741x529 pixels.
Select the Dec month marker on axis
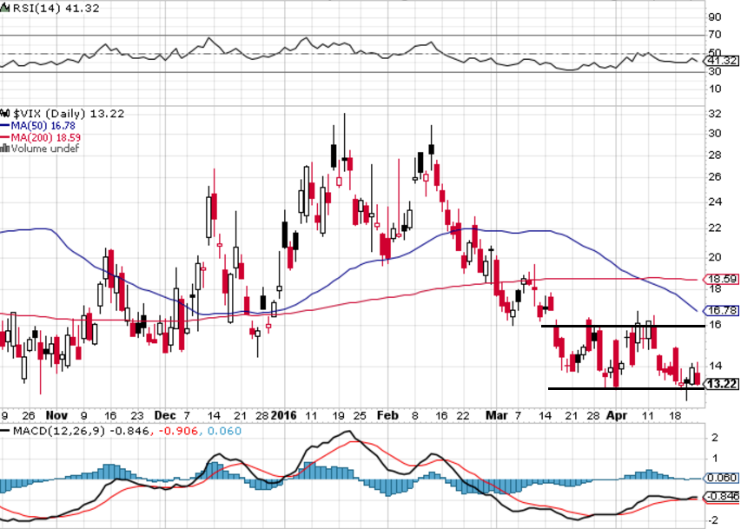click(165, 415)
